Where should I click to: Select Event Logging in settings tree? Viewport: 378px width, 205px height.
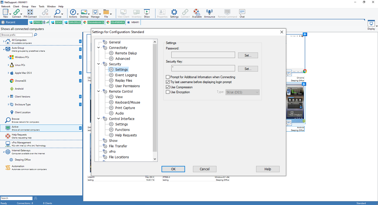pyautogui.click(x=126, y=75)
